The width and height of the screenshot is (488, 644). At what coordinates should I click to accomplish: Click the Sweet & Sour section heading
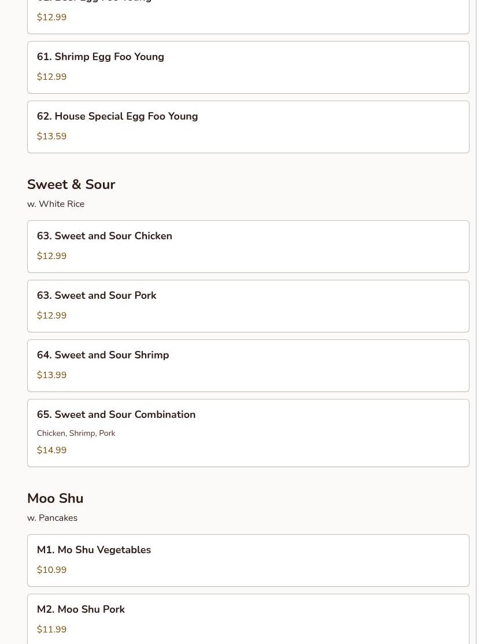[x=71, y=184]
